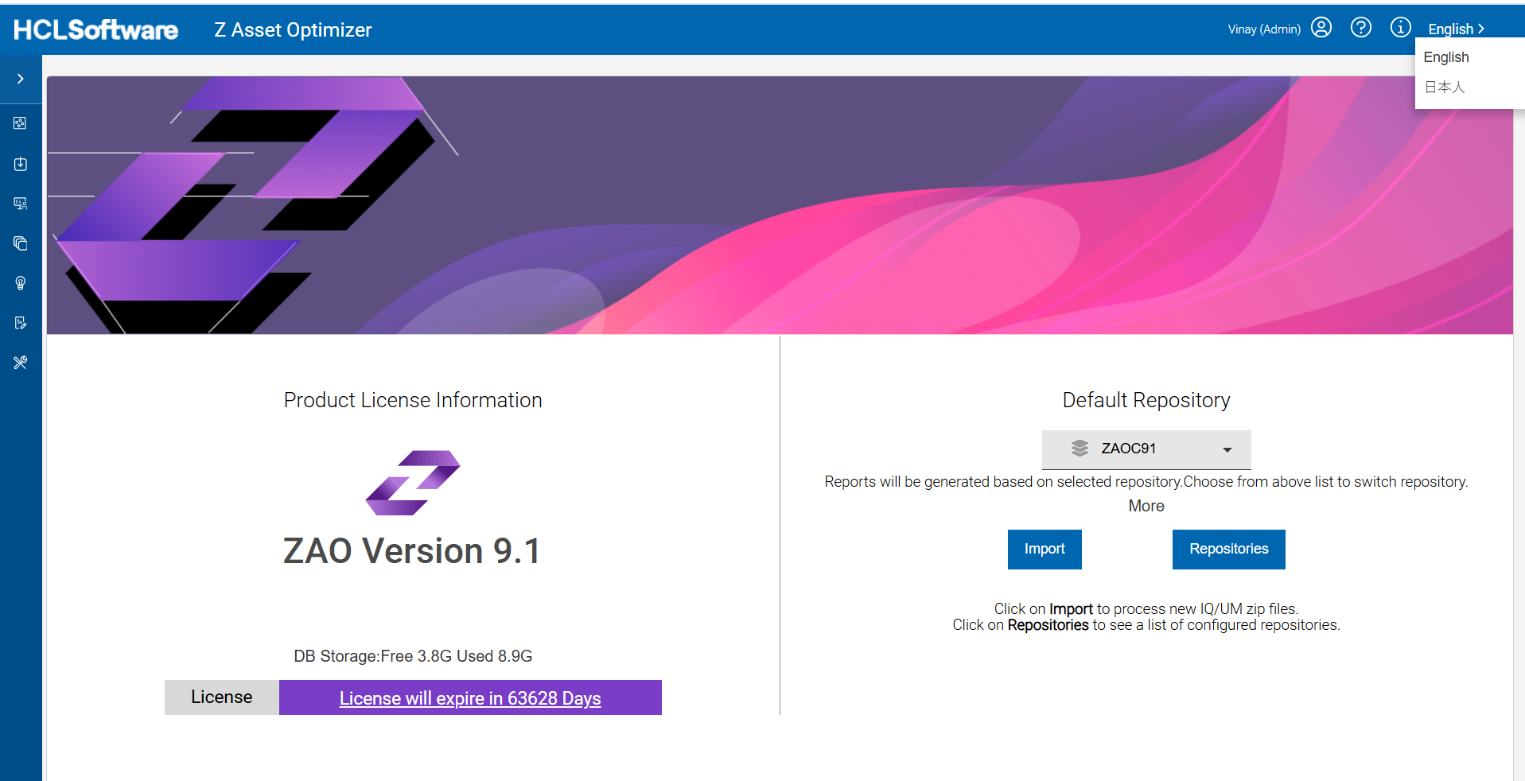Click the stacked layers icon beside ZAOC91
1525x781 pixels.
(x=1080, y=449)
